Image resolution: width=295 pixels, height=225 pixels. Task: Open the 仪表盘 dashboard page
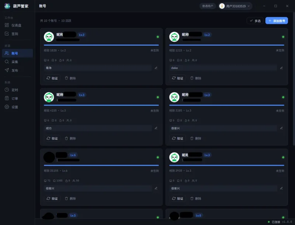[17, 25]
